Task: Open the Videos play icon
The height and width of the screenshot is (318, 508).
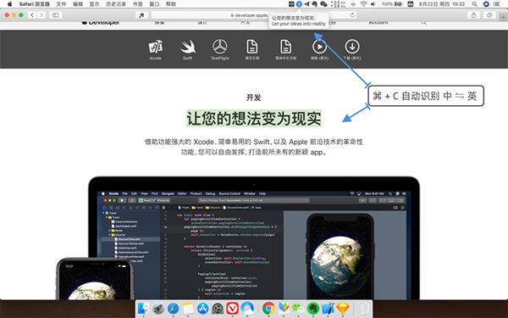Action: point(319,50)
